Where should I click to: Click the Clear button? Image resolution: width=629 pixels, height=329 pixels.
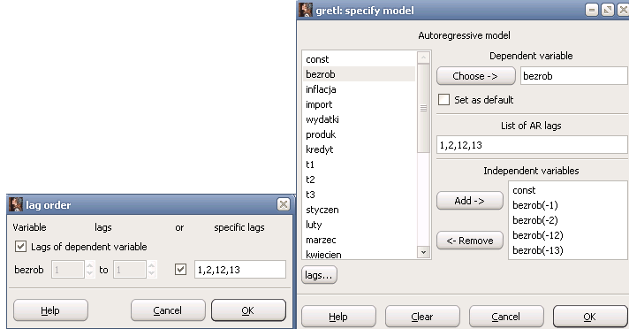[422, 317]
